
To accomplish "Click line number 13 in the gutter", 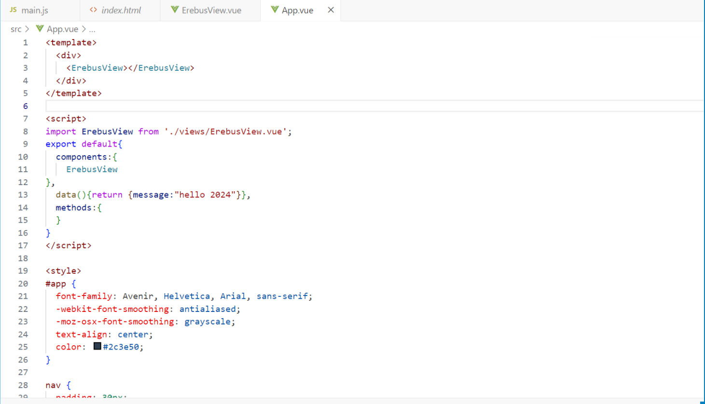I will [x=23, y=195].
